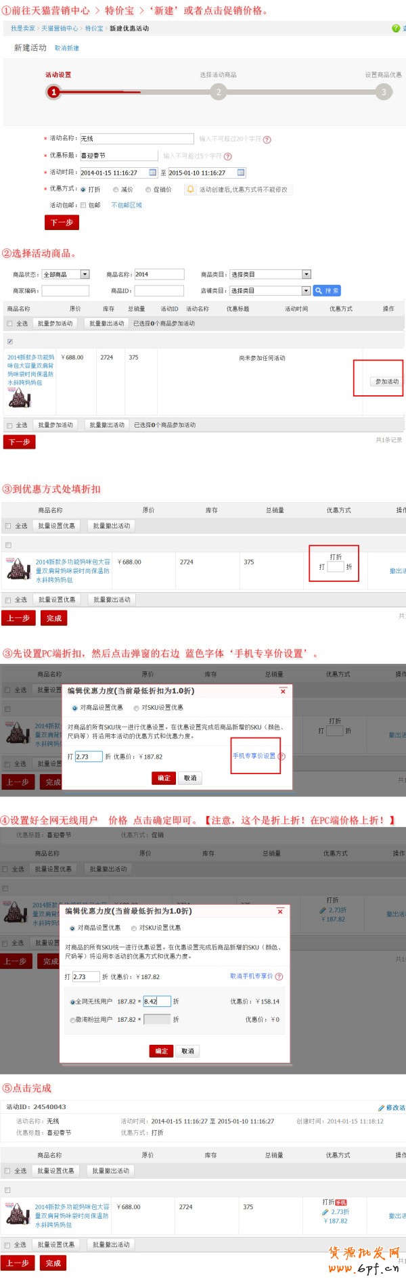The image size is (406, 1283).
Task: Open the start time calendar picker
Action: click(152, 173)
